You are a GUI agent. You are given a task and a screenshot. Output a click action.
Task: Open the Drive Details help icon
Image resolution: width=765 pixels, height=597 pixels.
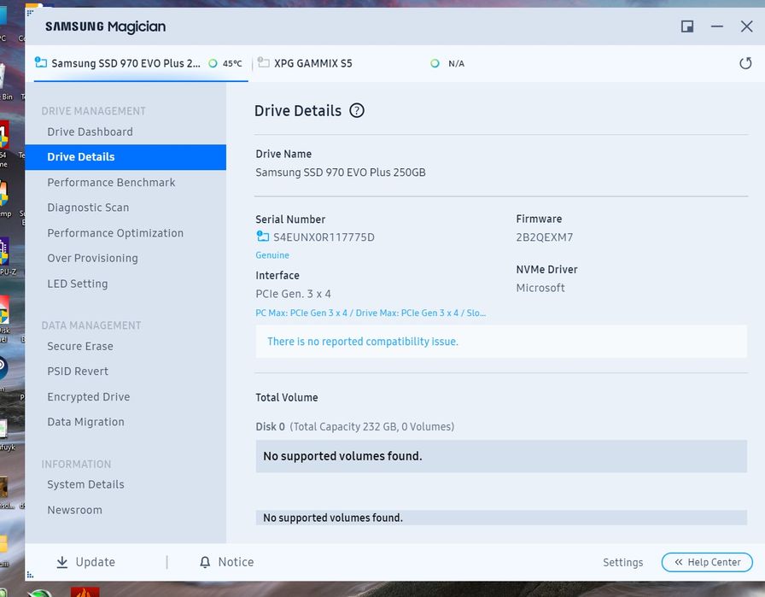tap(357, 111)
